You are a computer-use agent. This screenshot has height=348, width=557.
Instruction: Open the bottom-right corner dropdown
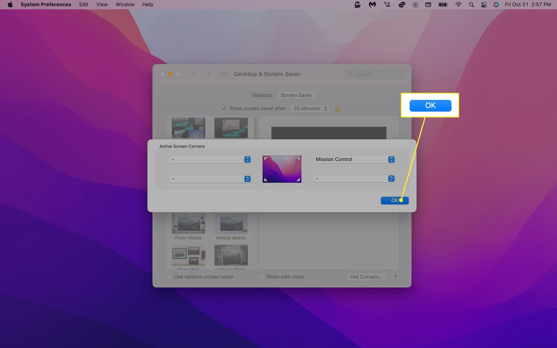pos(354,179)
